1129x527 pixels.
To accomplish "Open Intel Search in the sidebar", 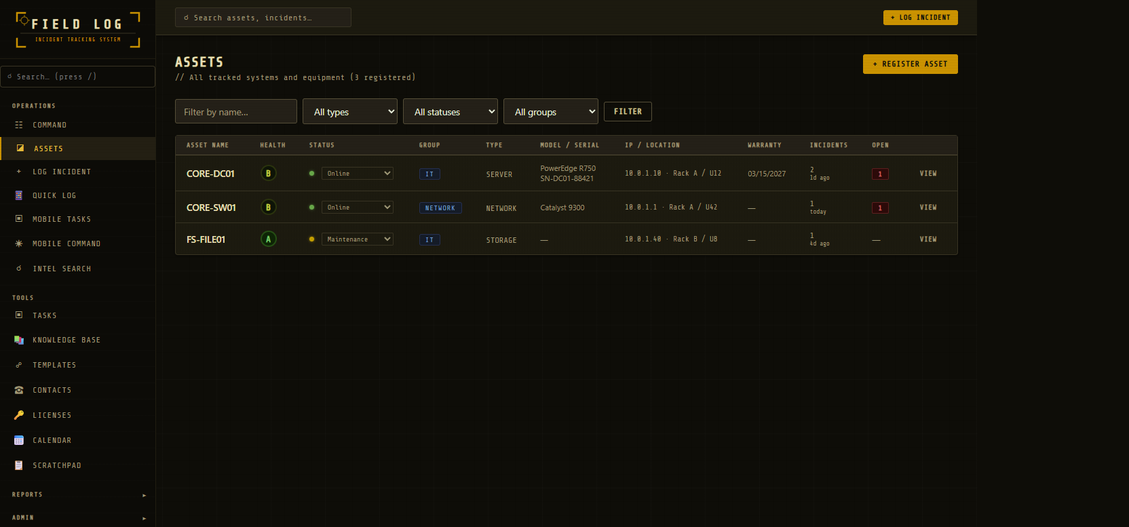I will pos(78,269).
